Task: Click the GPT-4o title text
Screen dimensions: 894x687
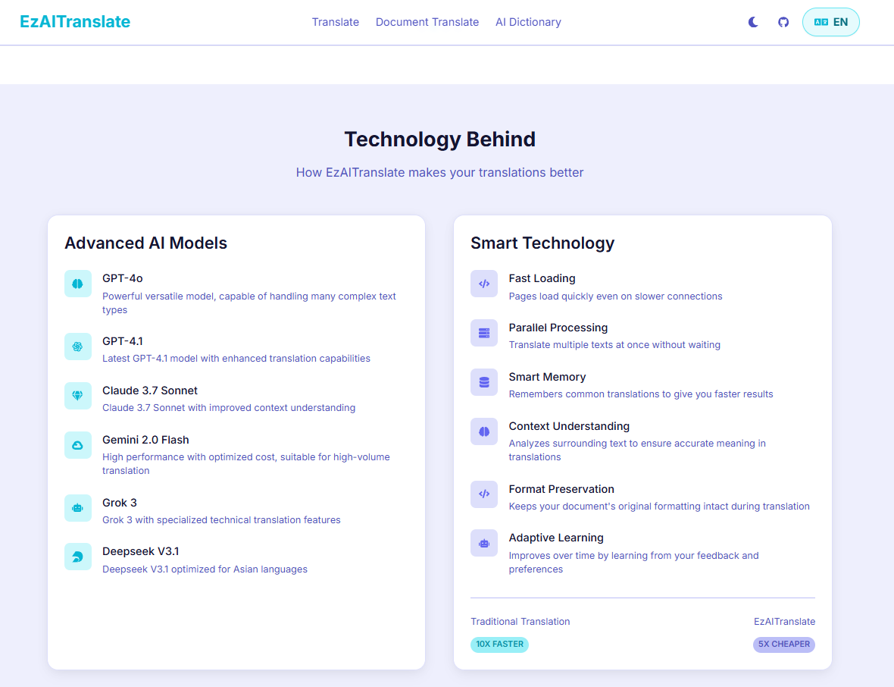Action: [123, 278]
